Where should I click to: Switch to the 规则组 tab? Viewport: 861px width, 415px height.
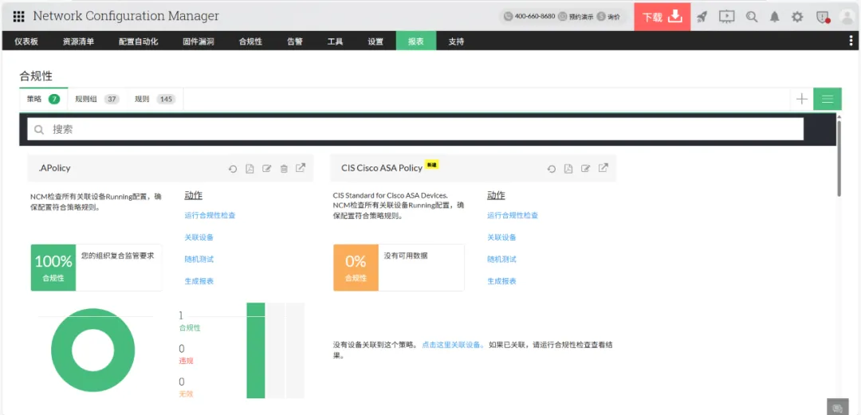point(96,100)
